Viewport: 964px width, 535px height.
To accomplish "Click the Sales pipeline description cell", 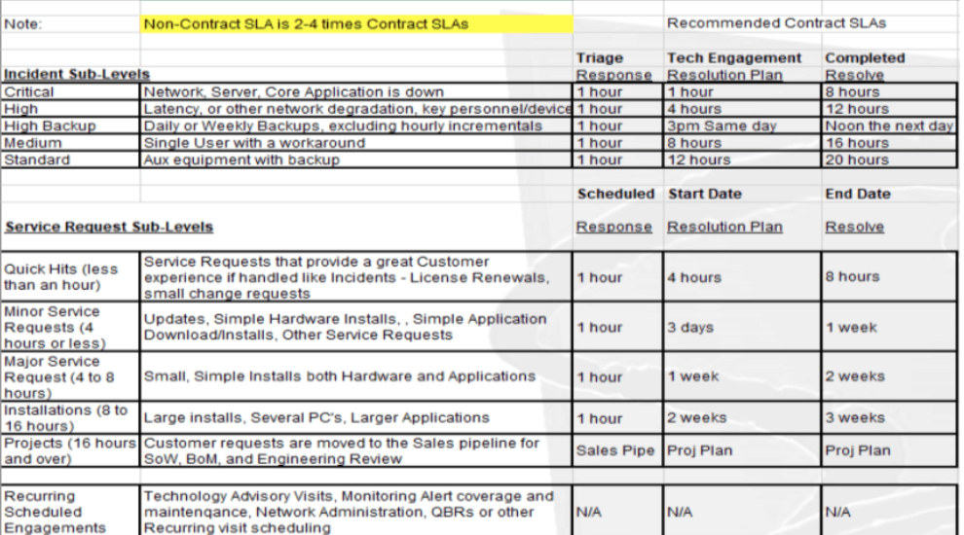I will [356, 450].
